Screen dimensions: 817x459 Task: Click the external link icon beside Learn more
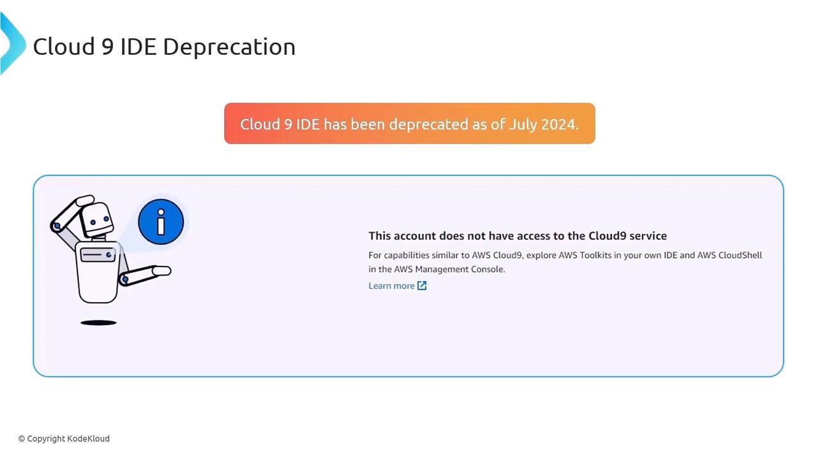click(x=422, y=286)
